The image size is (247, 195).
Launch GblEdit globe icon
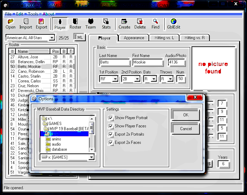[173, 21]
